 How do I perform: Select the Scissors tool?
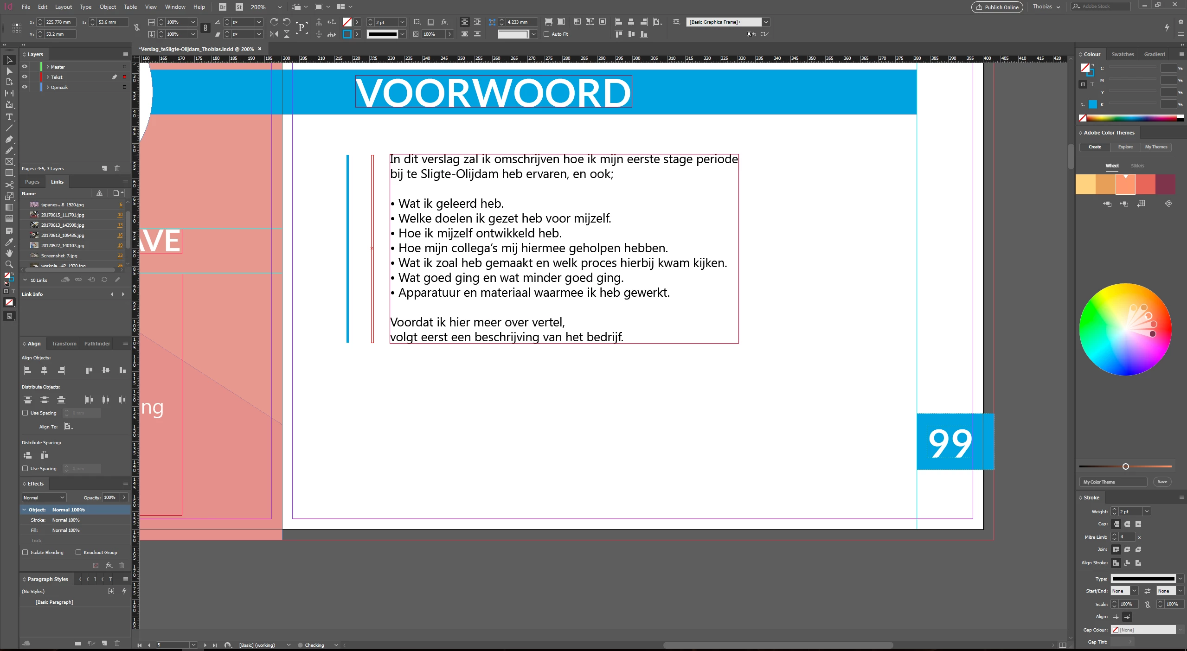click(x=9, y=185)
